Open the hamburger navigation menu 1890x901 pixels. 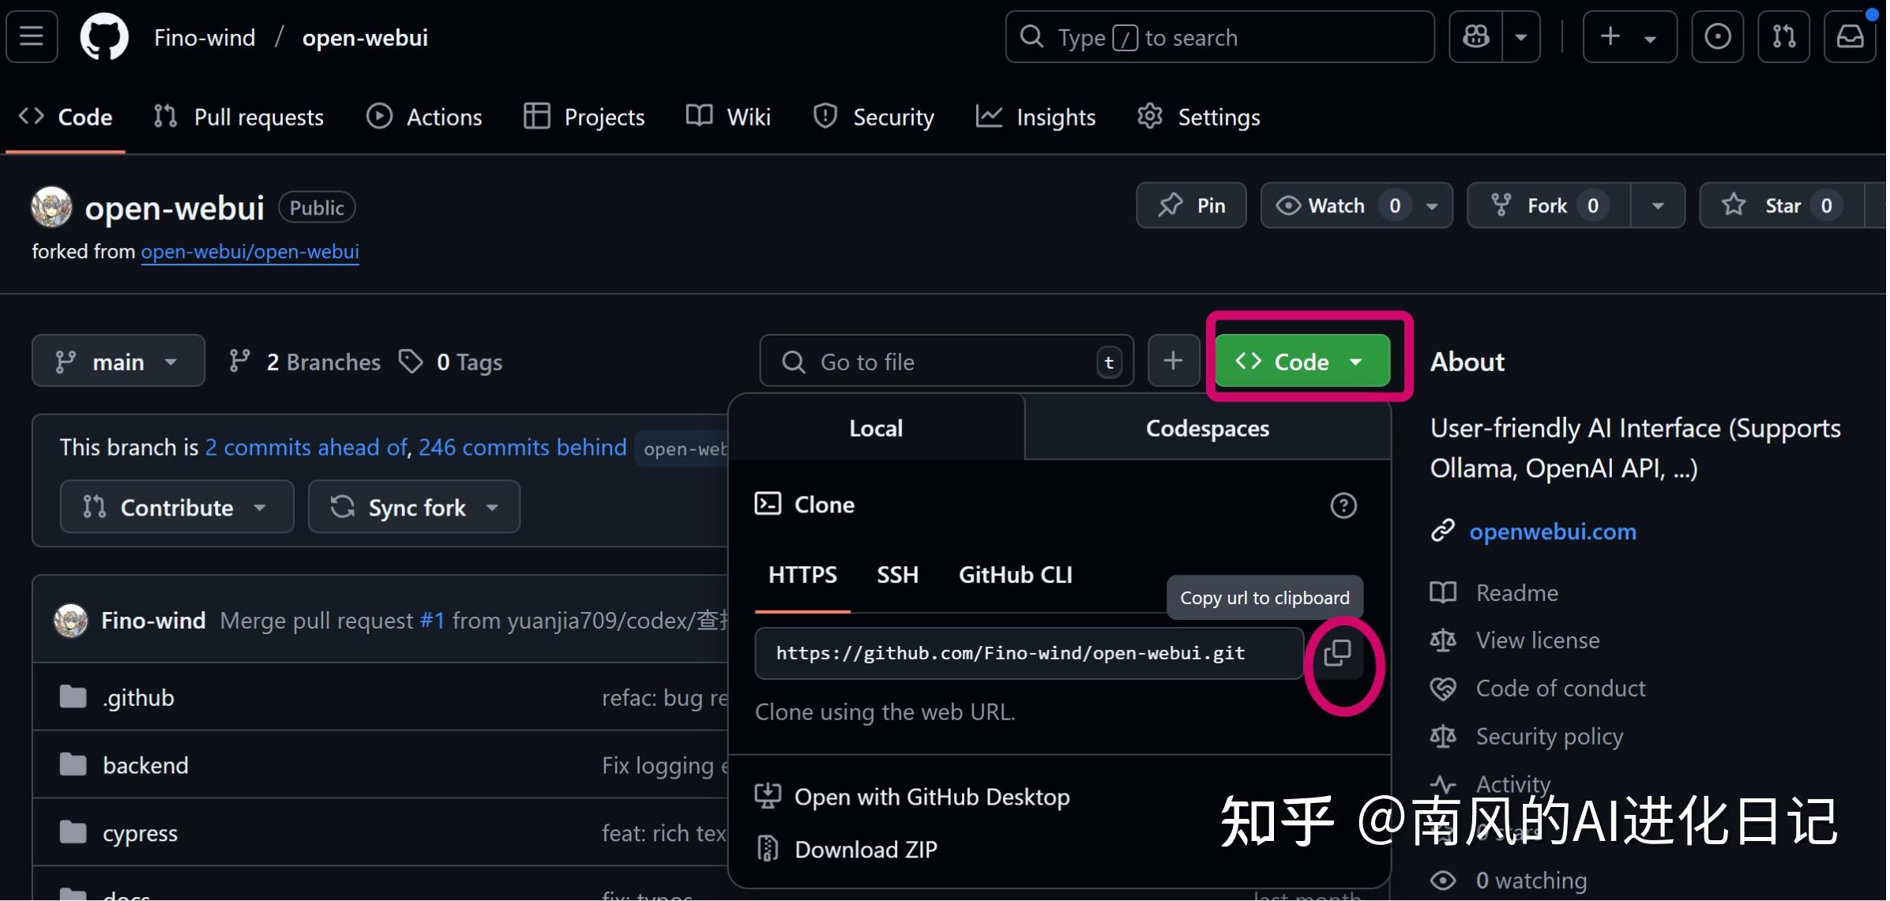(x=31, y=36)
